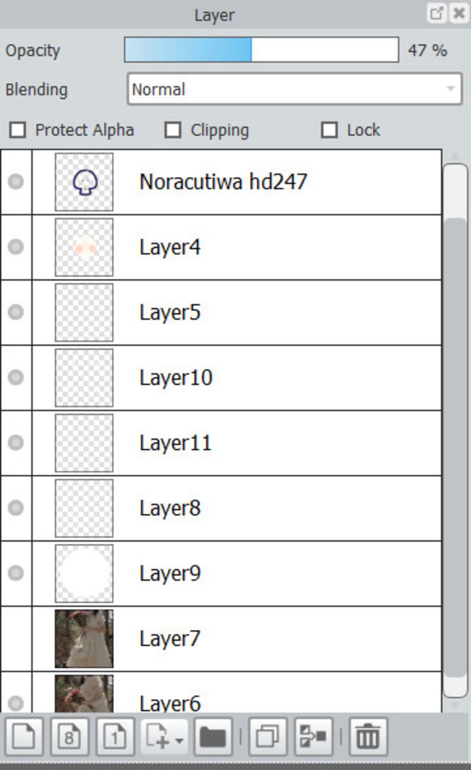The image size is (471, 770).
Task: Select the Layer10 row
Action: (x=276, y=377)
